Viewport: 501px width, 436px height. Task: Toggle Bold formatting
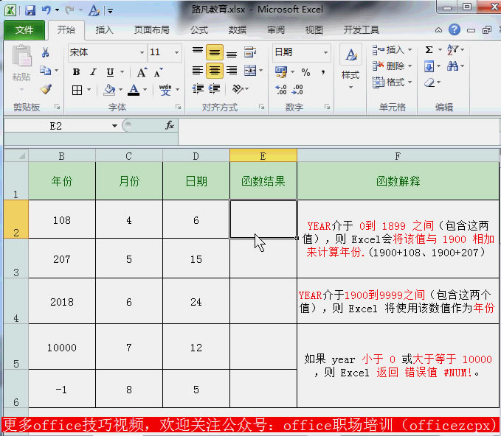click(76, 72)
